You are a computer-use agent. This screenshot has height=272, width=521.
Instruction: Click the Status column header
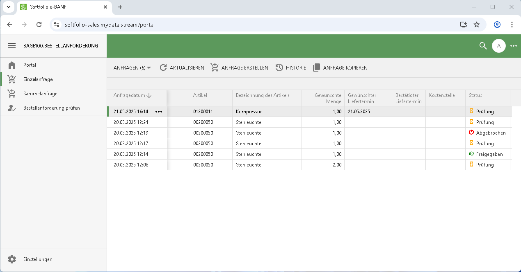pos(475,95)
